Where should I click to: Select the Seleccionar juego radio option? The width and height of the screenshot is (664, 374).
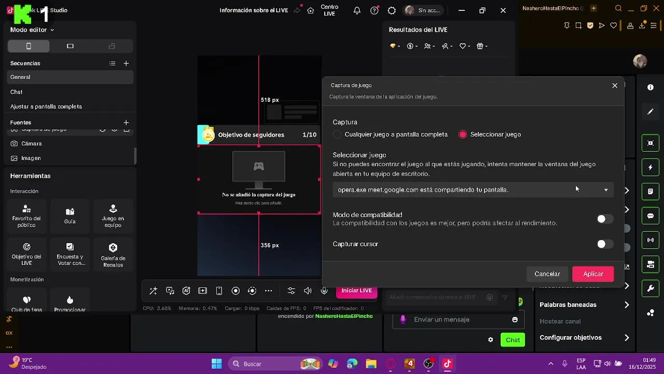tap(463, 135)
